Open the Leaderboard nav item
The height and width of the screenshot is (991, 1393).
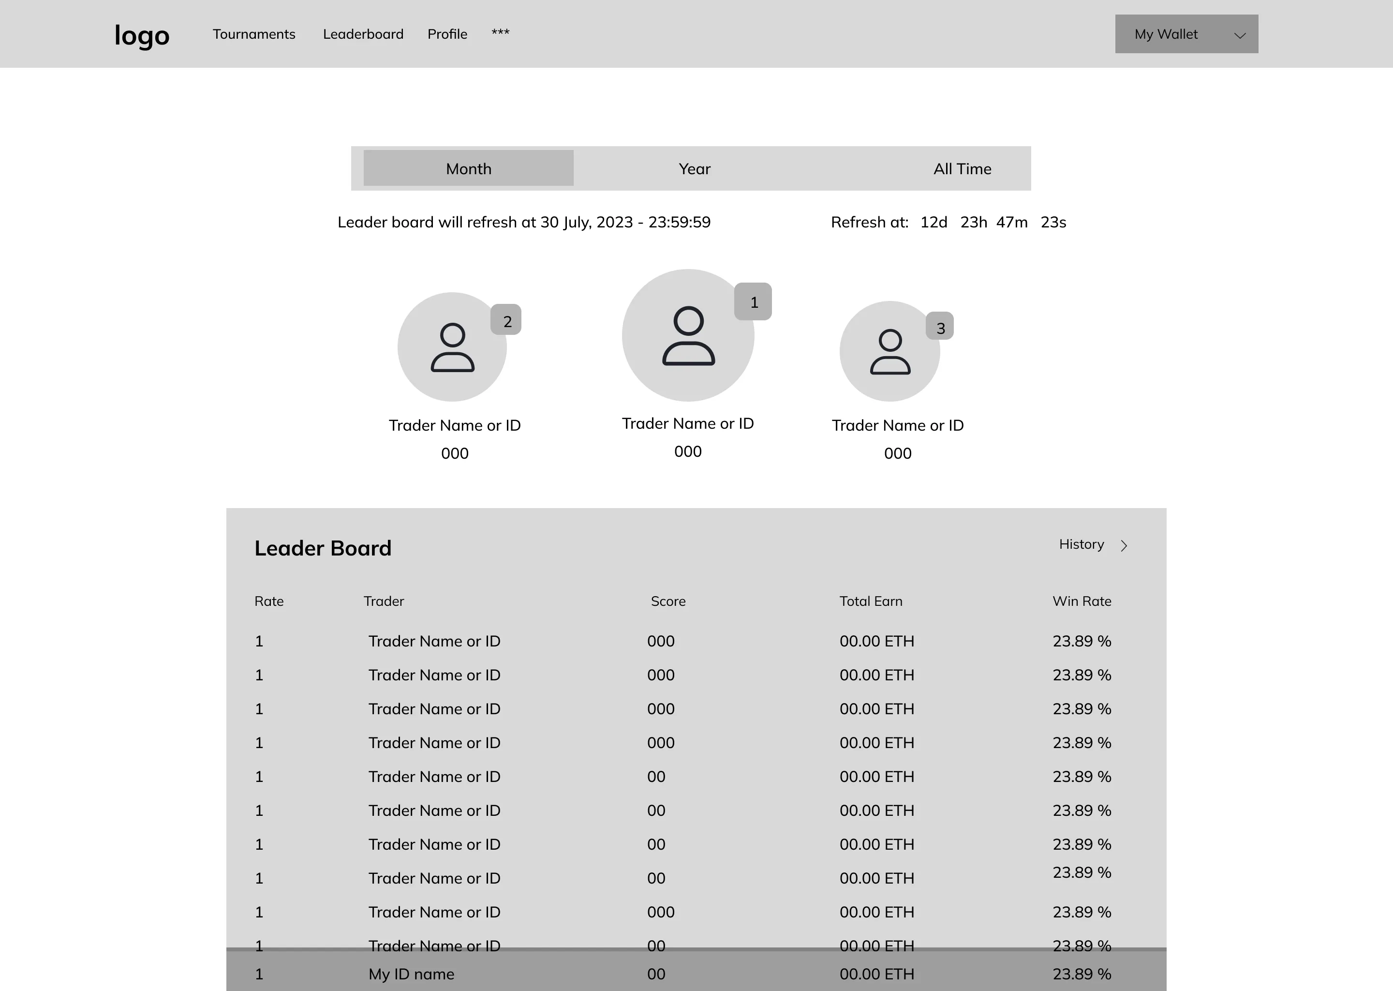click(364, 34)
